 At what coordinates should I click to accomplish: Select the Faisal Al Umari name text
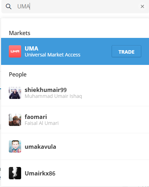[42, 123]
